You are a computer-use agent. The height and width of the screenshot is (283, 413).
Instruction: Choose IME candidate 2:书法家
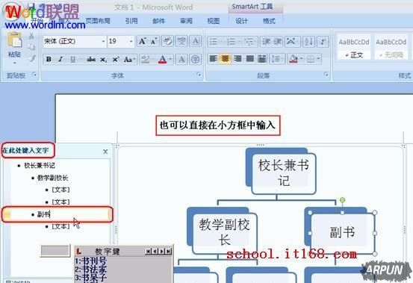(x=90, y=269)
